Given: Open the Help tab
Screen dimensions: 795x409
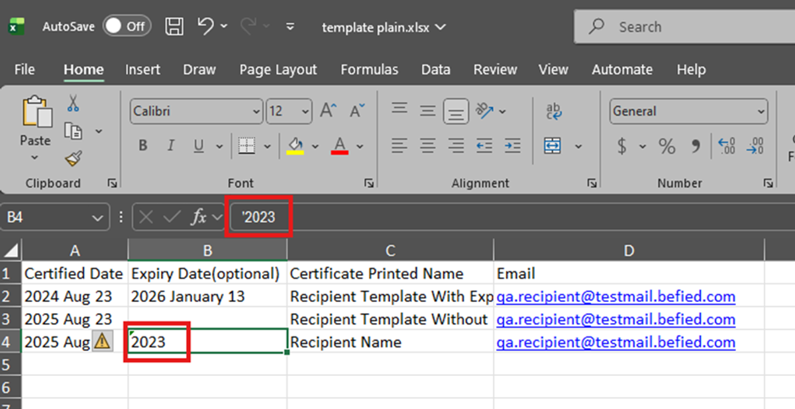Looking at the screenshot, I should (x=691, y=69).
